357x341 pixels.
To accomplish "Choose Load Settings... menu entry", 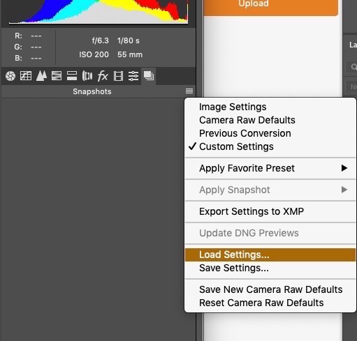I will pos(270,255).
